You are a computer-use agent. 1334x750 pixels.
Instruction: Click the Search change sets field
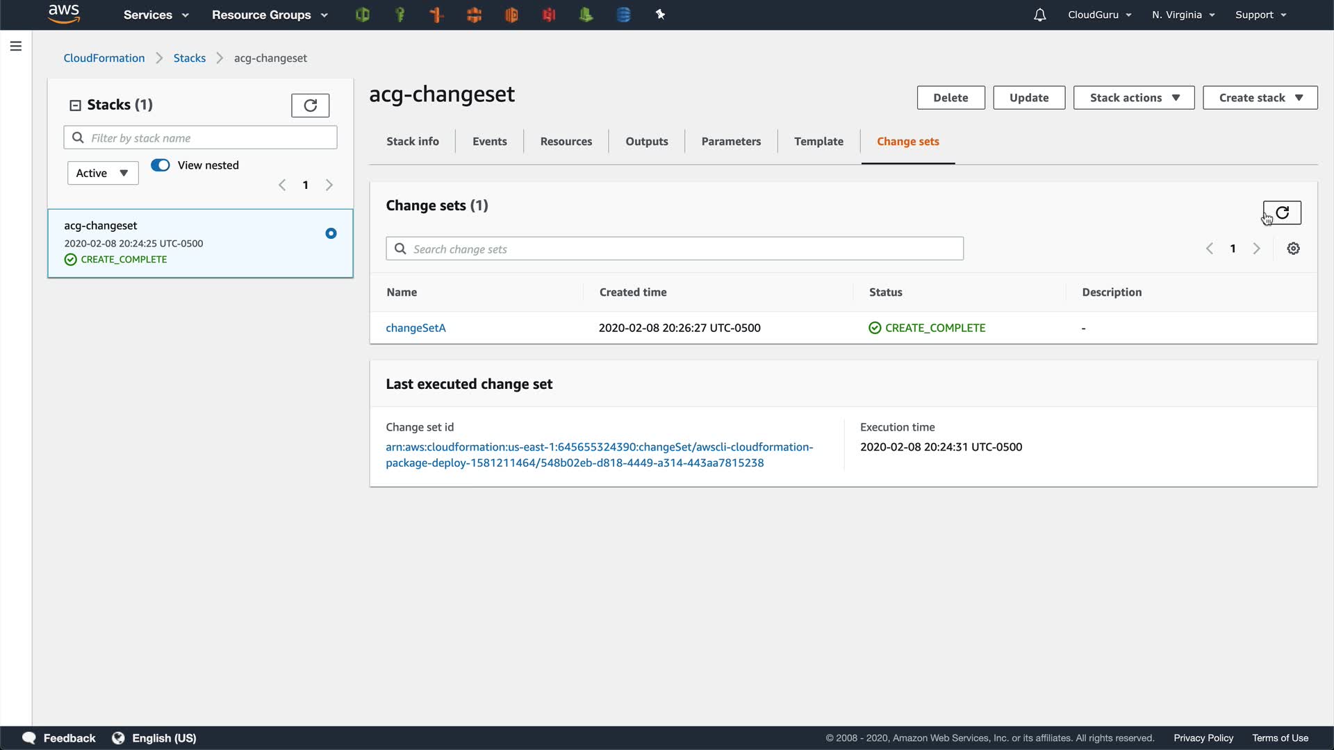click(674, 249)
